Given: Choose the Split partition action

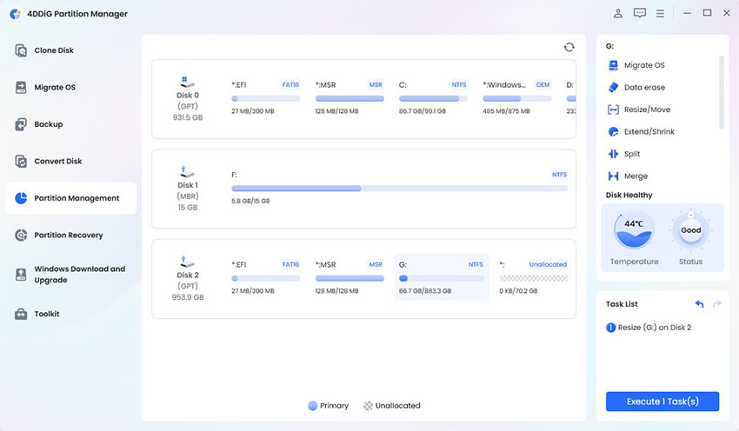Looking at the screenshot, I should 631,154.
